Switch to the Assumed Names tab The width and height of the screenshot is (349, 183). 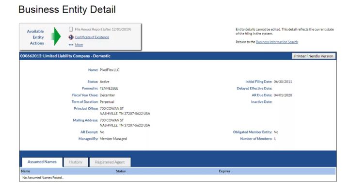[x=42, y=162]
